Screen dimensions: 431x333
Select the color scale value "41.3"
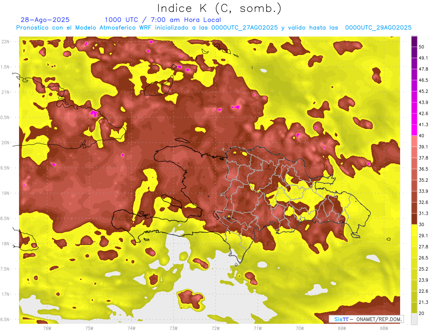pyautogui.click(x=423, y=125)
